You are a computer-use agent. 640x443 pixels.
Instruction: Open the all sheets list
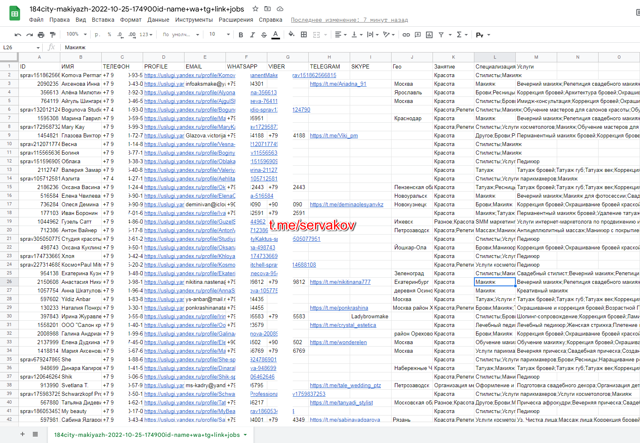click(x=35, y=434)
